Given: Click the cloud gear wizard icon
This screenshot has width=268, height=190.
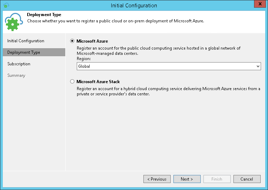Looking at the screenshot, I should click(x=14, y=22).
